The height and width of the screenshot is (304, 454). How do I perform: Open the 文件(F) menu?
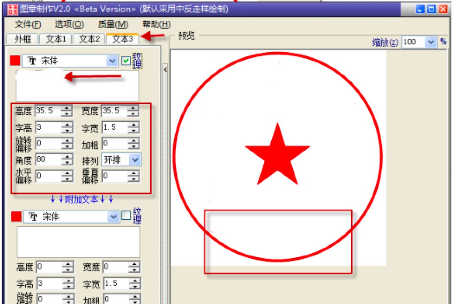tap(28, 24)
